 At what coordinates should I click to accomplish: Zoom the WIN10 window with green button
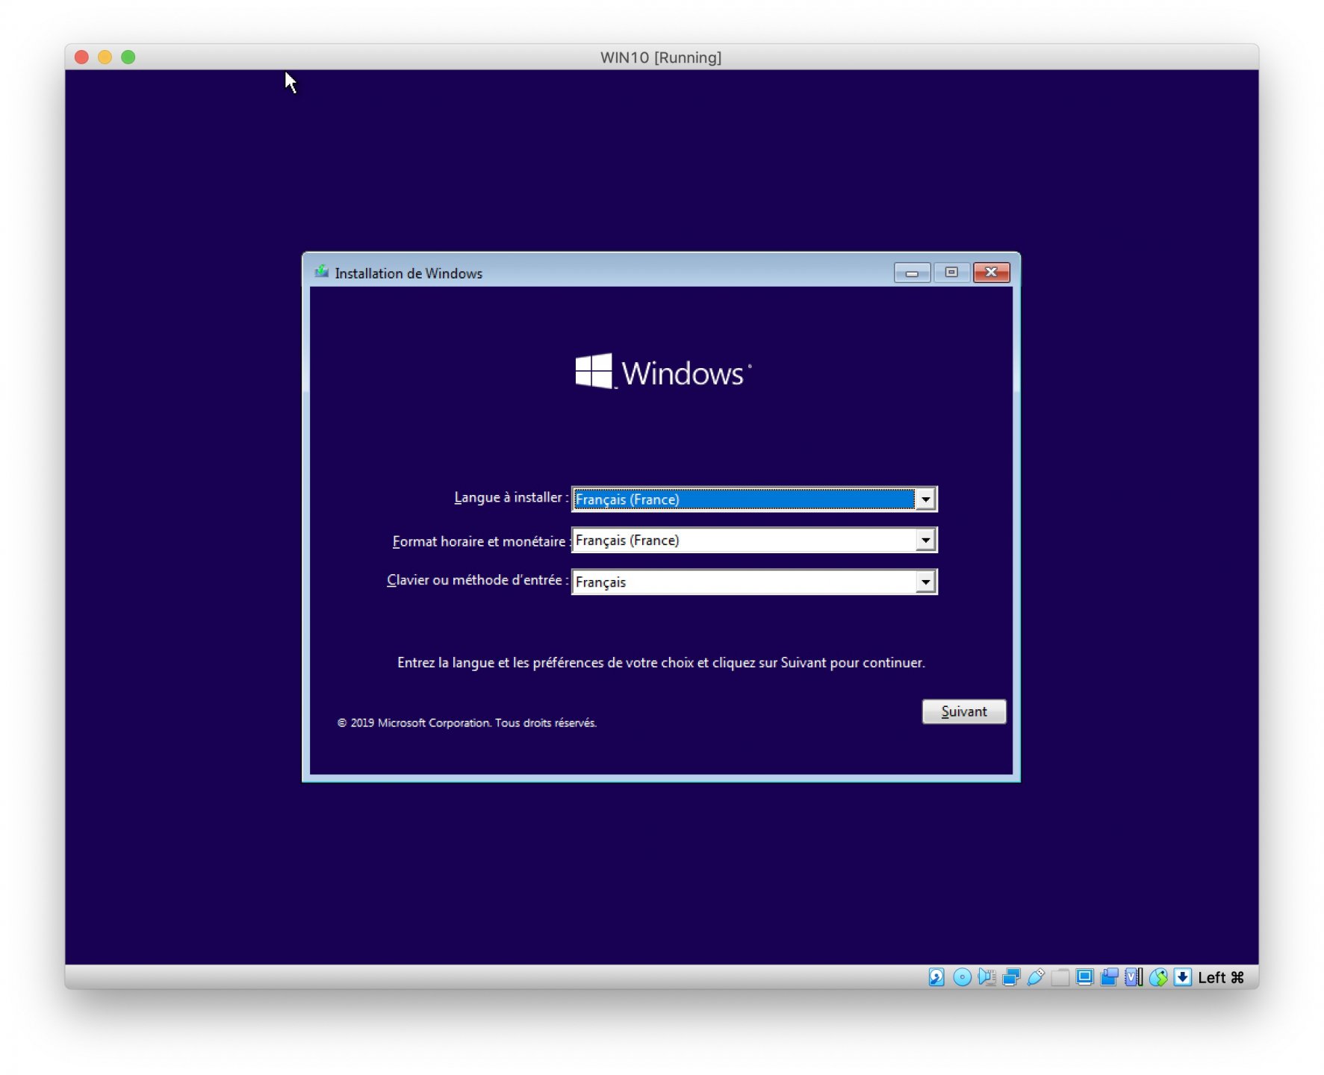[x=128, y=57]
